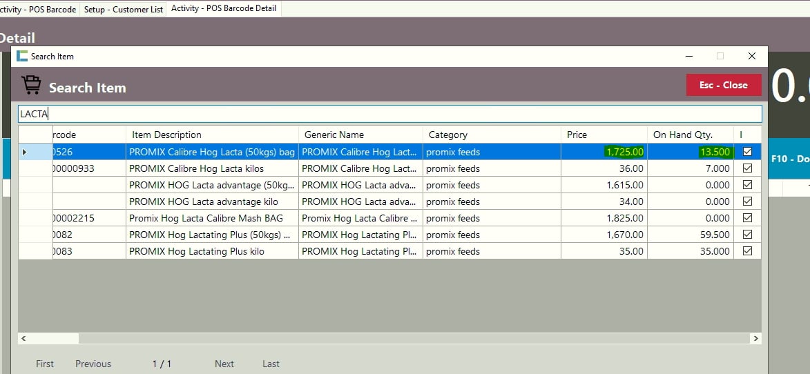The width and height of the screenshot is (810, 374).
Task: Click the left arrow of horizontal scrollbar
Action: pyautogui.click(x=24, y=339)
